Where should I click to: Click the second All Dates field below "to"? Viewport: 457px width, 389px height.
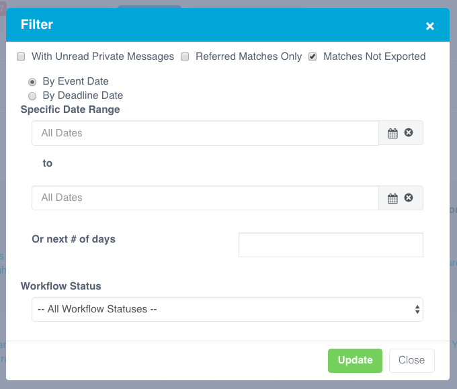pos(205,198)
